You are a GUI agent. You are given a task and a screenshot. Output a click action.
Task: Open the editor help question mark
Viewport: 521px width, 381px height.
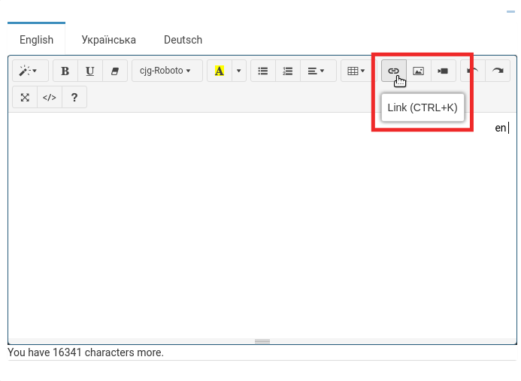pos(74,98)
